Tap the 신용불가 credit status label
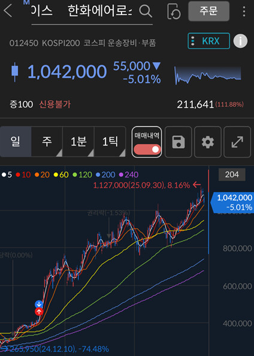The image size is (254, 356). 55,104
